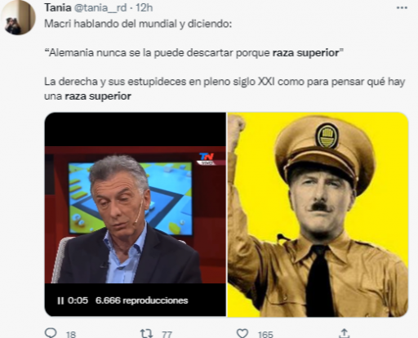Click the reply speech bubble icon
Image resolution: width=418 pixels, height=338 pixels.
tap(51, 333)
